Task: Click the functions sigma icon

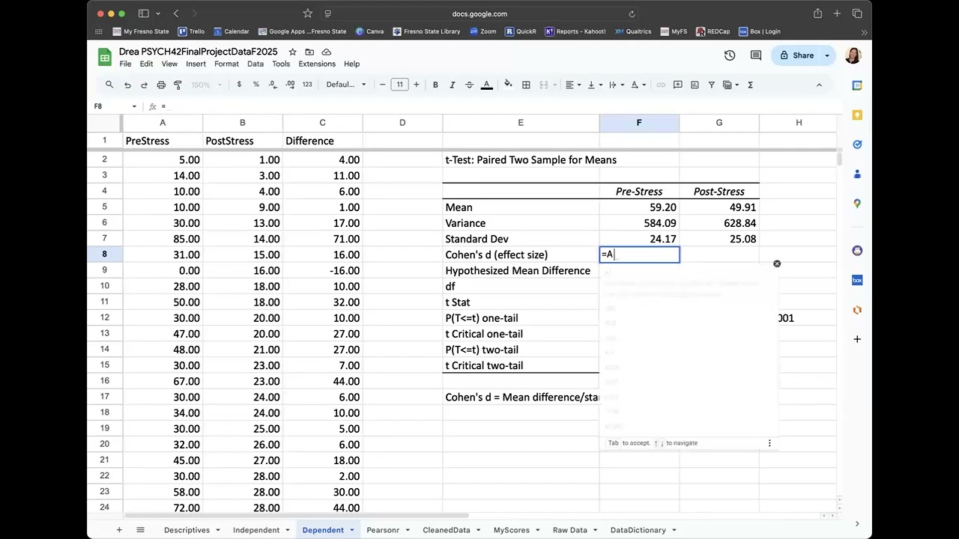Action: pyautogui.click(x=750, y=85)
